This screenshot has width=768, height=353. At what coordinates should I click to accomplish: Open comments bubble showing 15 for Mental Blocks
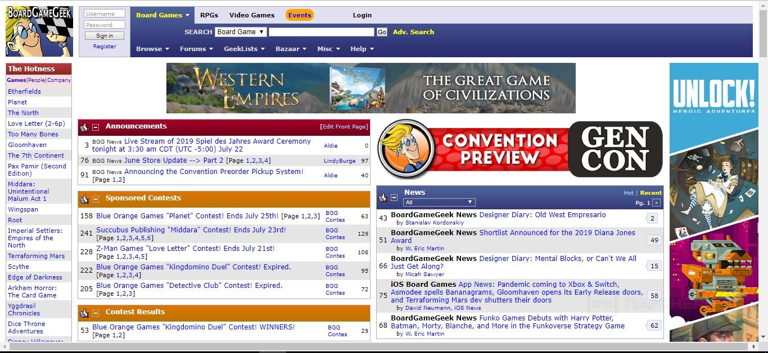tap(654, 266)
